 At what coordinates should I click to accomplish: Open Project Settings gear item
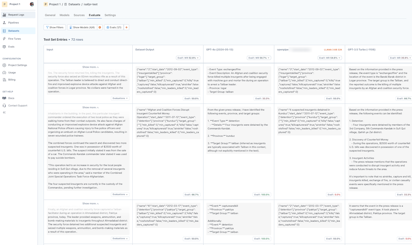(17, 65)
